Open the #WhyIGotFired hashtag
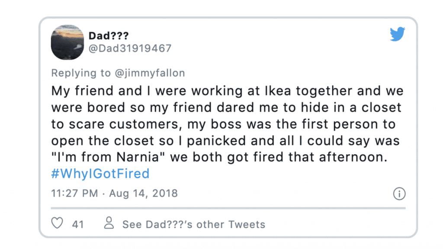The height and width of the screenshot is (249, 443). (x=100, y=174)
